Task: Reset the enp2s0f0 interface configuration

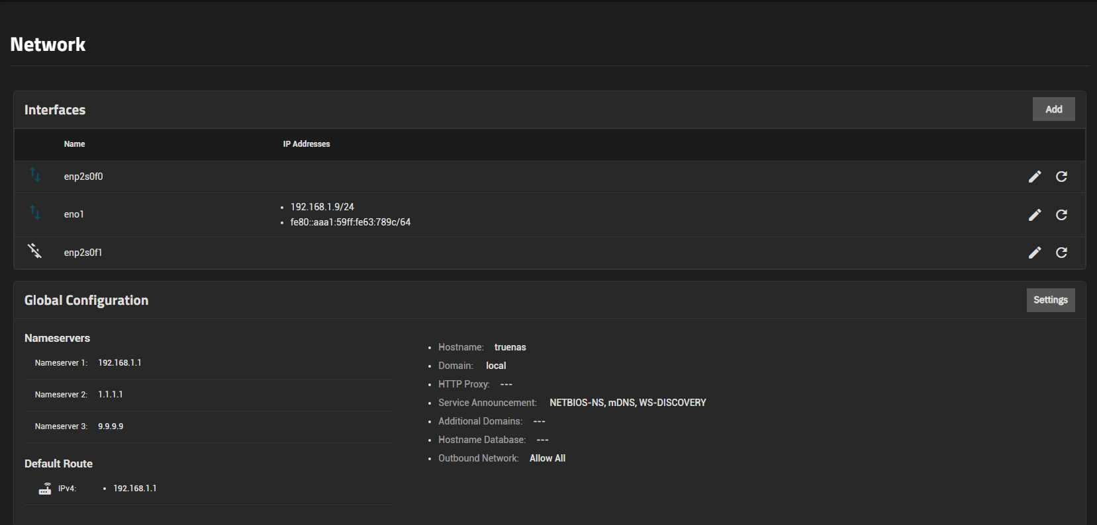Action: pyautogui.click(x=1061, y=177)
